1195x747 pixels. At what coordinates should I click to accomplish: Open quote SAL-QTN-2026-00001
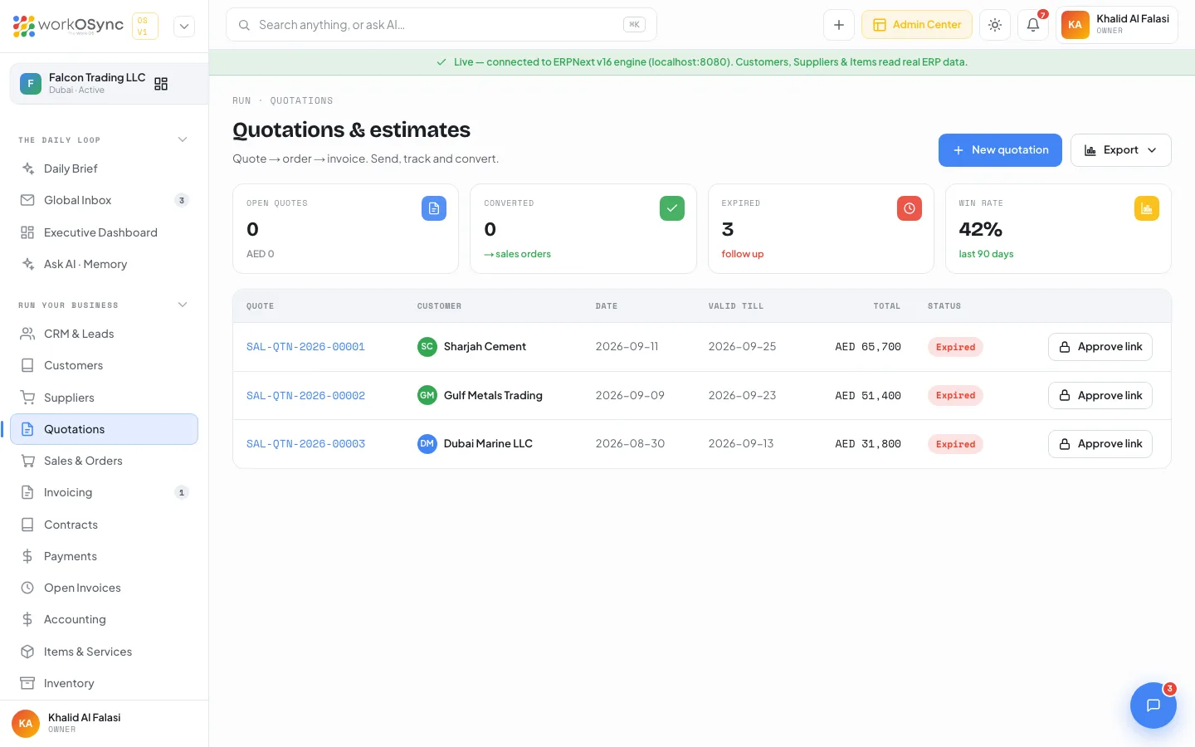pos(305,347)
